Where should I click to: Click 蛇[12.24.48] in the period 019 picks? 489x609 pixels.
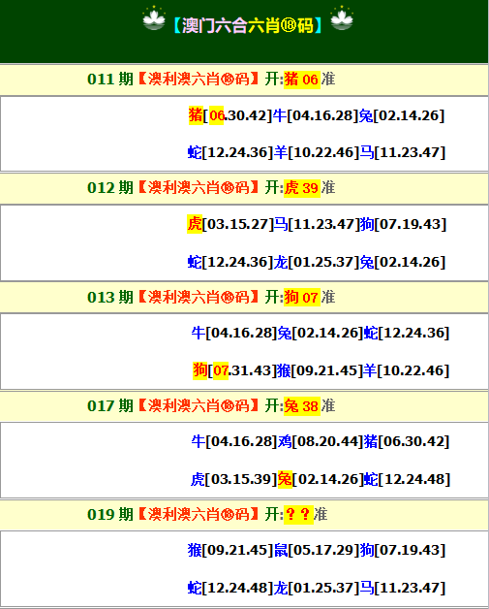tap(230, 588)
